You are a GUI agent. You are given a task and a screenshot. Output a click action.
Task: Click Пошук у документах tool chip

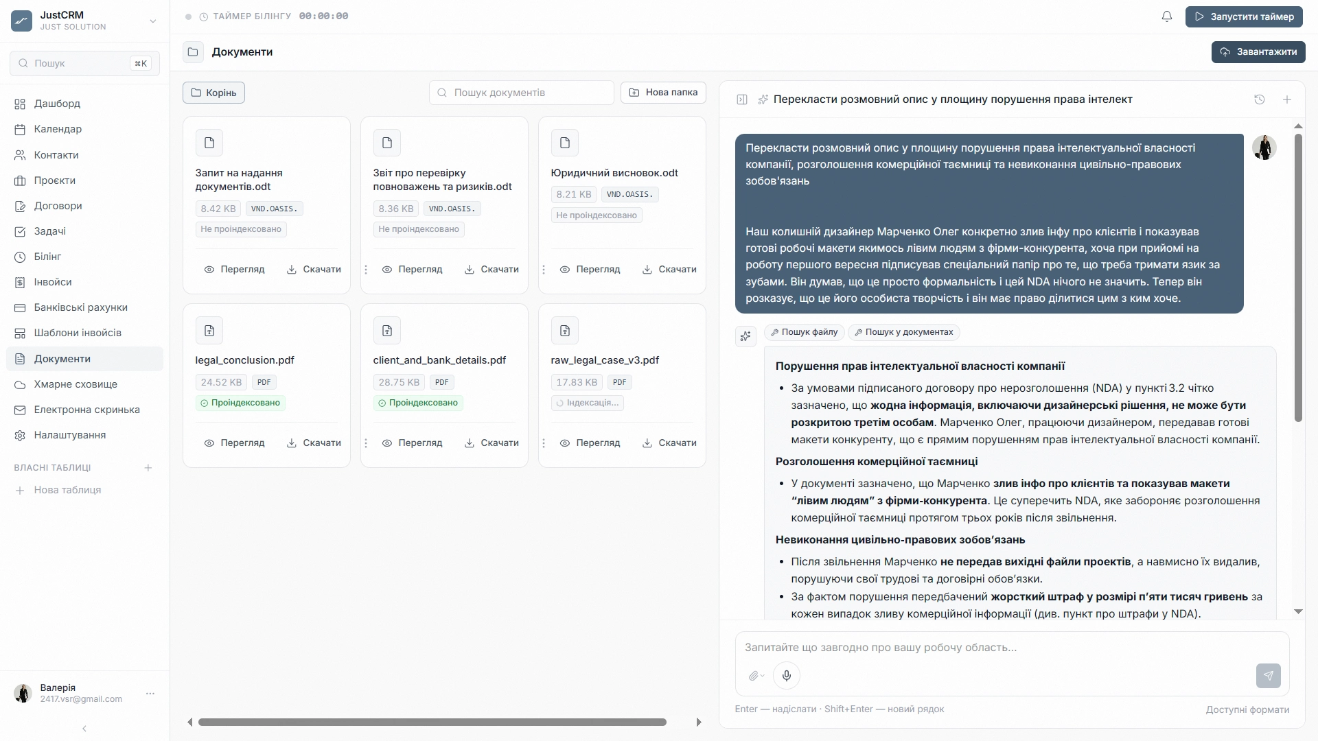tap(904, 332)
